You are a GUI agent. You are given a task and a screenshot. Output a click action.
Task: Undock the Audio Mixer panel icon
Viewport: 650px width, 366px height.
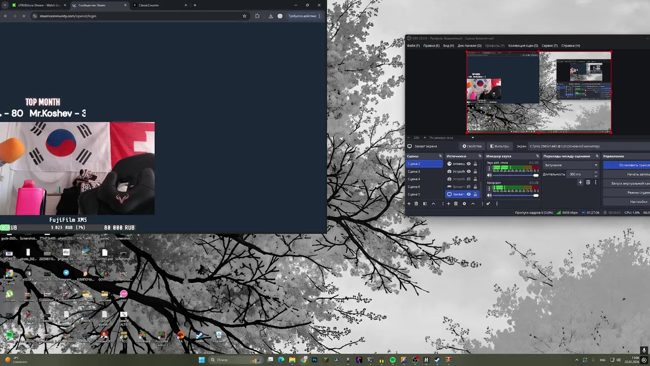click(x=537, y=156)
